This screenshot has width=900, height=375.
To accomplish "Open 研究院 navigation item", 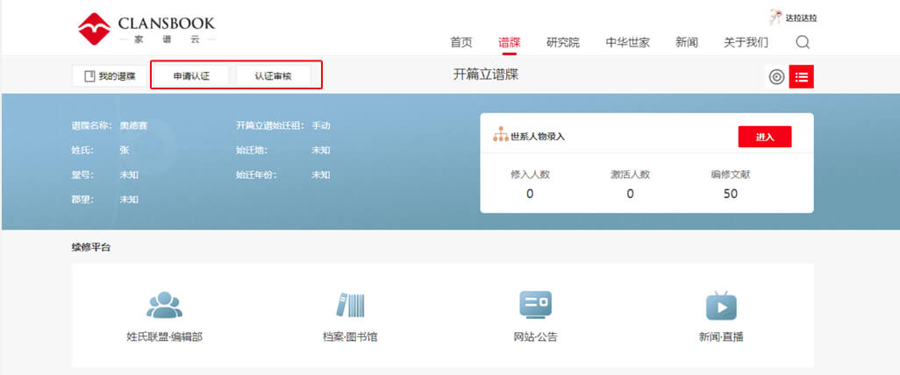I will pyautogui.click(x=562, y=42).
